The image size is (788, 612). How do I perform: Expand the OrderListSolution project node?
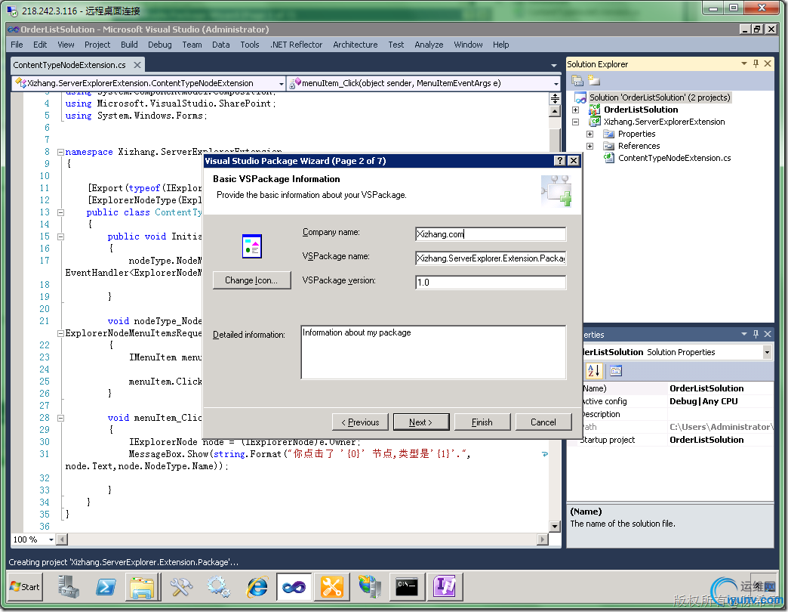click(576, 110)
